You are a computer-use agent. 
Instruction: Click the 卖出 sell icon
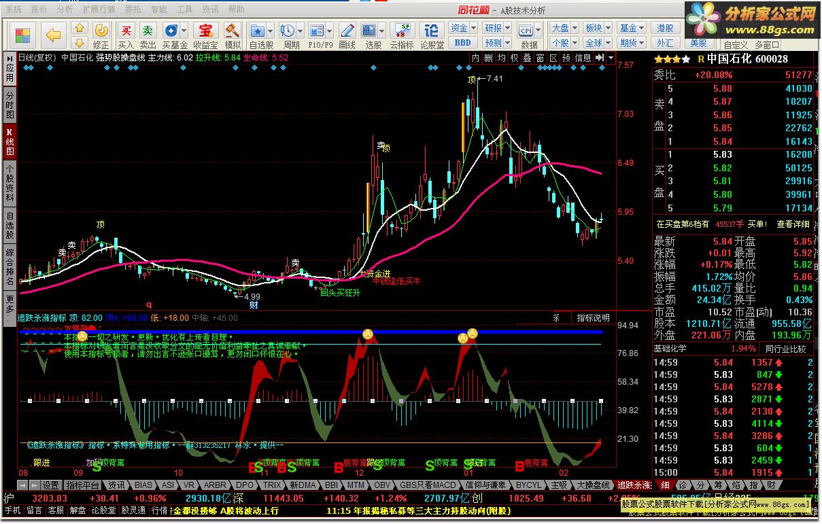pyautogui.click(x=148, y=35)
